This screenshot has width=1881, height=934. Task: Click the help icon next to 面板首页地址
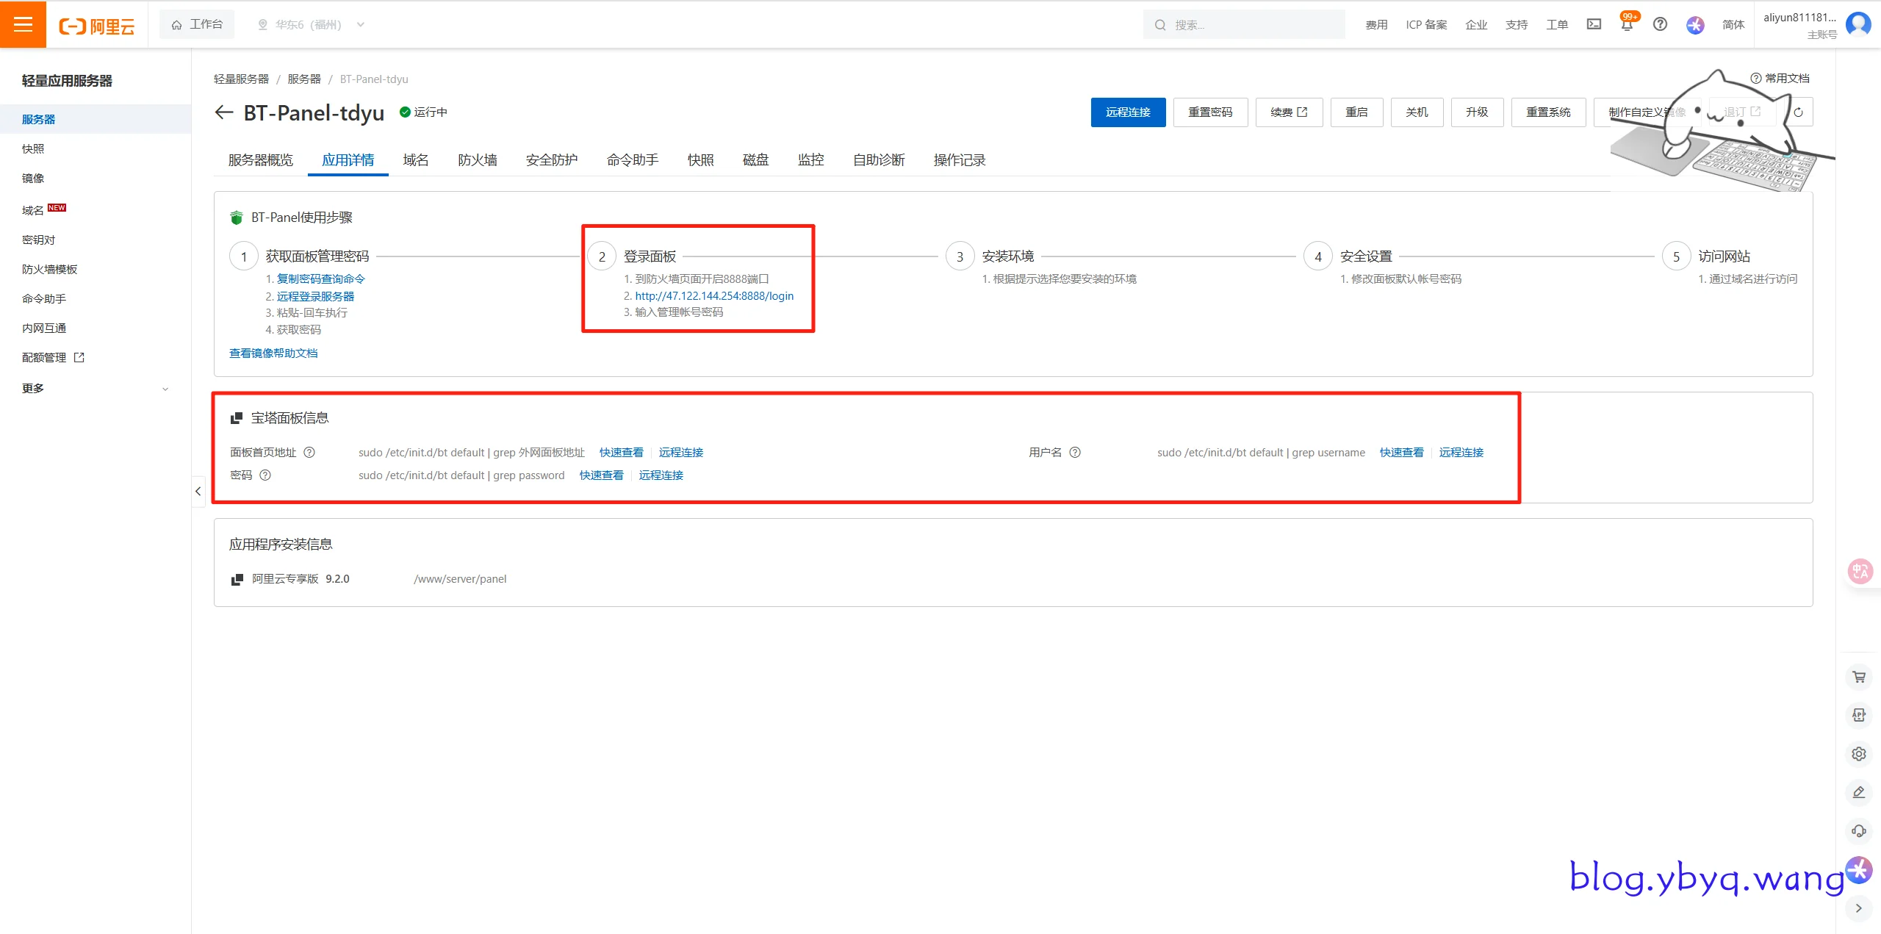point(309,453)
